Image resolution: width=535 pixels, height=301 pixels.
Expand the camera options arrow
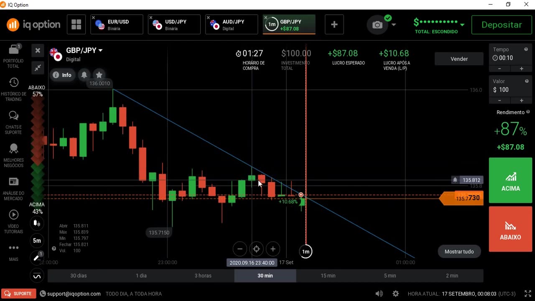[x=394, y=25]
